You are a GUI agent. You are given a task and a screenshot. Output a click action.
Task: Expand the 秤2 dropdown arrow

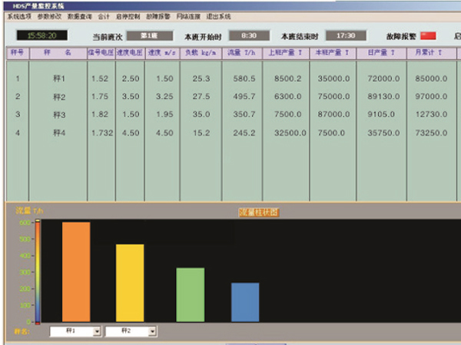(x=152, y=331)
